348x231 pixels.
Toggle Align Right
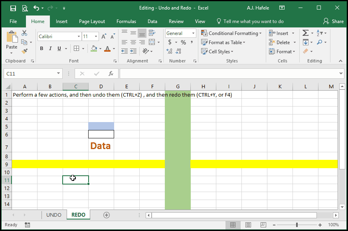pos(142,42)
